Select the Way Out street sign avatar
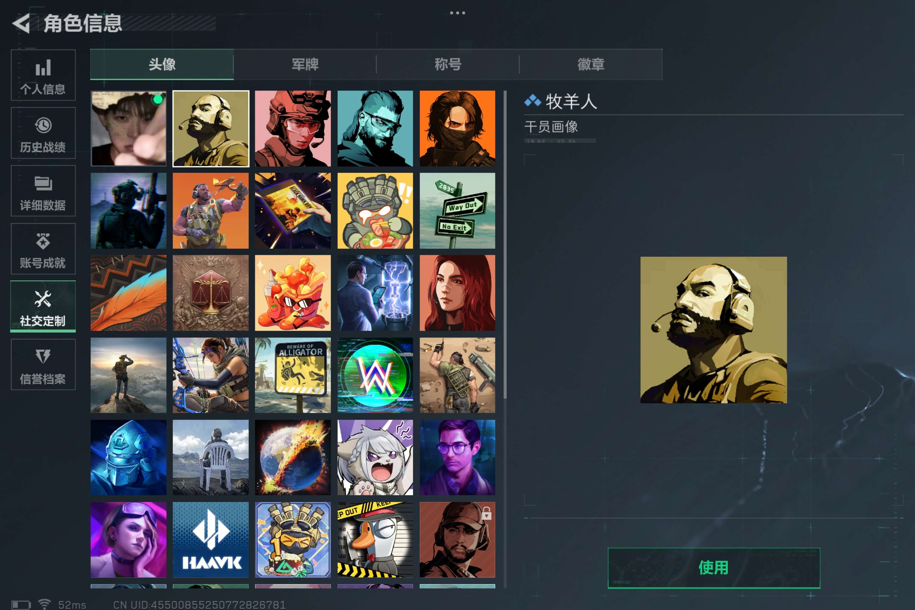Viewport: 915px width, 610px height. 457,210
